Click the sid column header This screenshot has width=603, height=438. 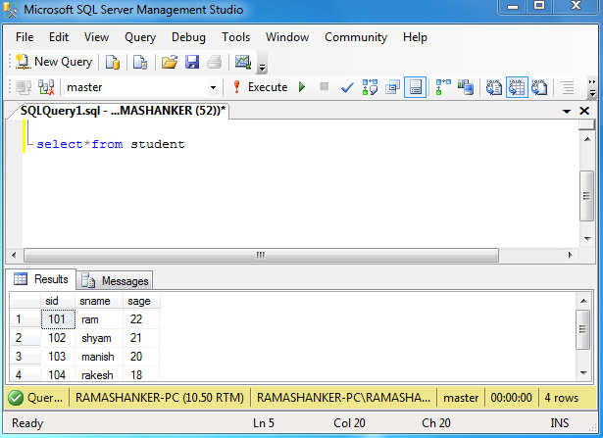point(58,301)
